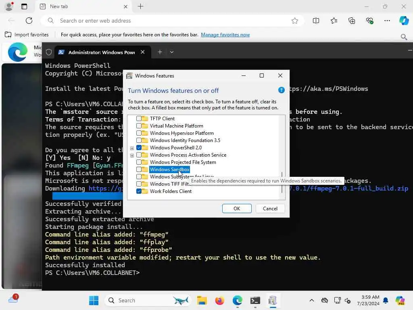Click the muted volume tray icon
Image resolution: width=413 pixels, height=310 pixels.
coord(348,300)
